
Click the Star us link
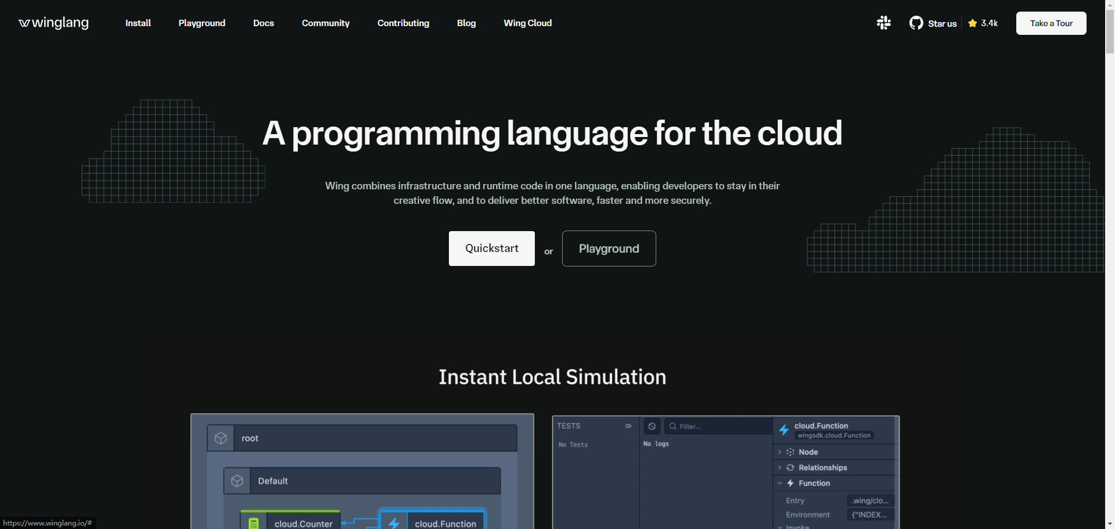pyautogui.click(x=943, y=23)
